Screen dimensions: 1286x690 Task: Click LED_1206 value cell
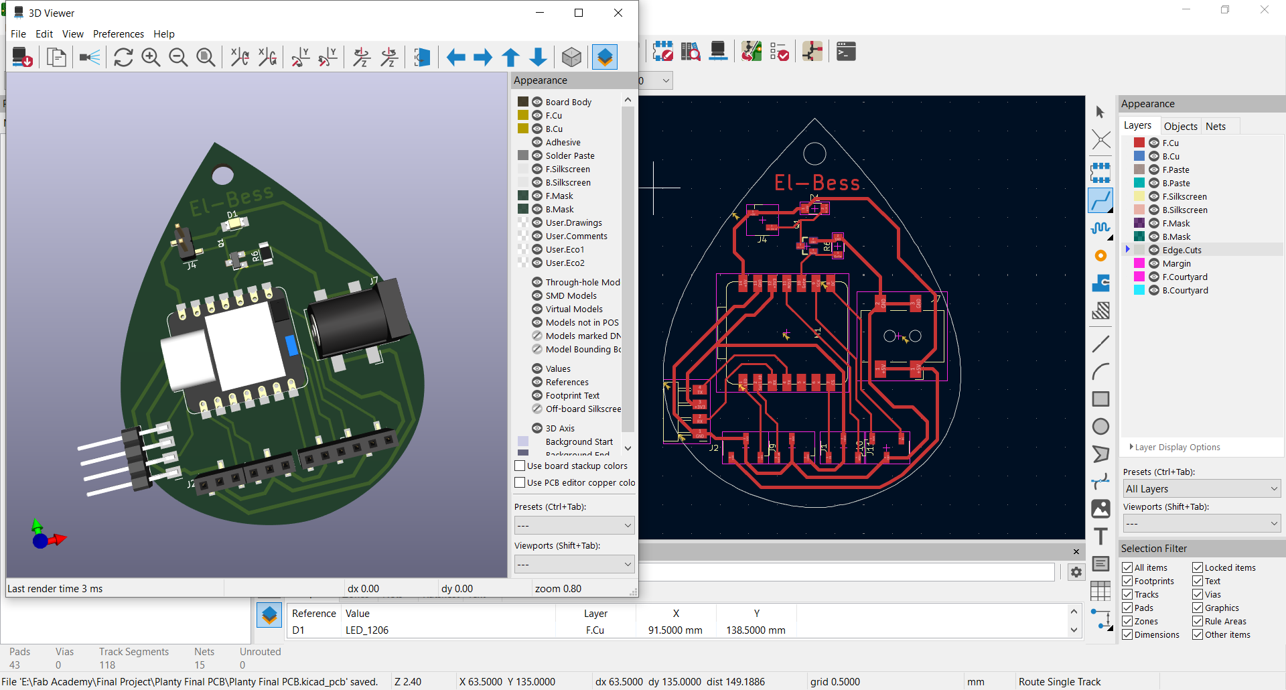[x=448, y=630]
